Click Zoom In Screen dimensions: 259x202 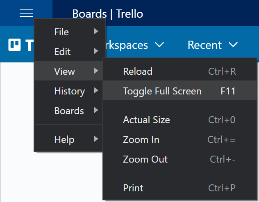[141, 140]
